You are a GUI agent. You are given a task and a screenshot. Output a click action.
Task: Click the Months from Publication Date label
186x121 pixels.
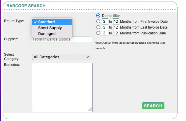(143, 33)
